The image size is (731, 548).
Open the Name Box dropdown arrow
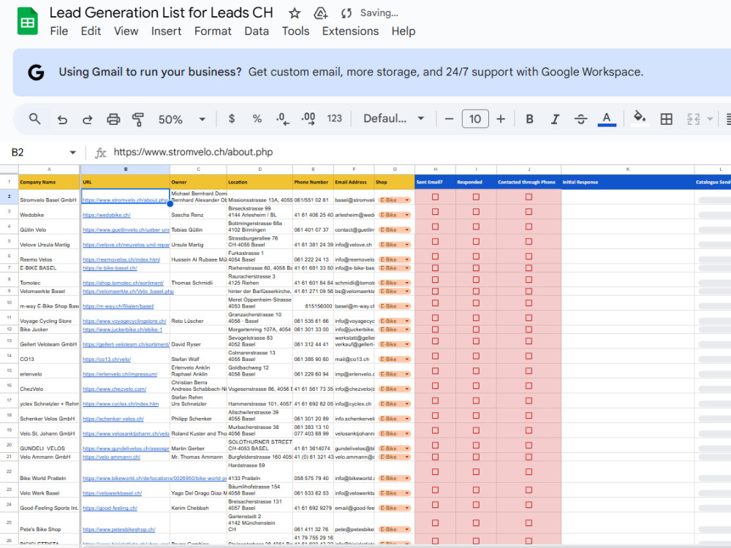coord(72,153)
